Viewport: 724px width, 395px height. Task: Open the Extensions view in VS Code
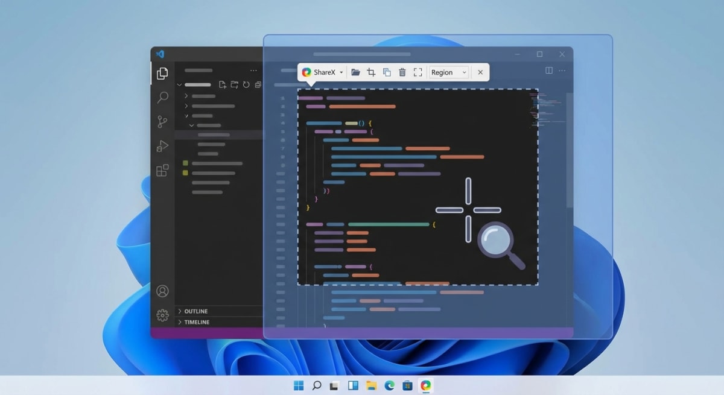coord(161,170)
